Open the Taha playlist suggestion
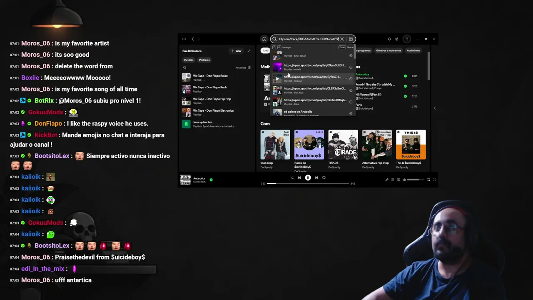Viewport: 533px width, 300px height. tap(313, 102)
